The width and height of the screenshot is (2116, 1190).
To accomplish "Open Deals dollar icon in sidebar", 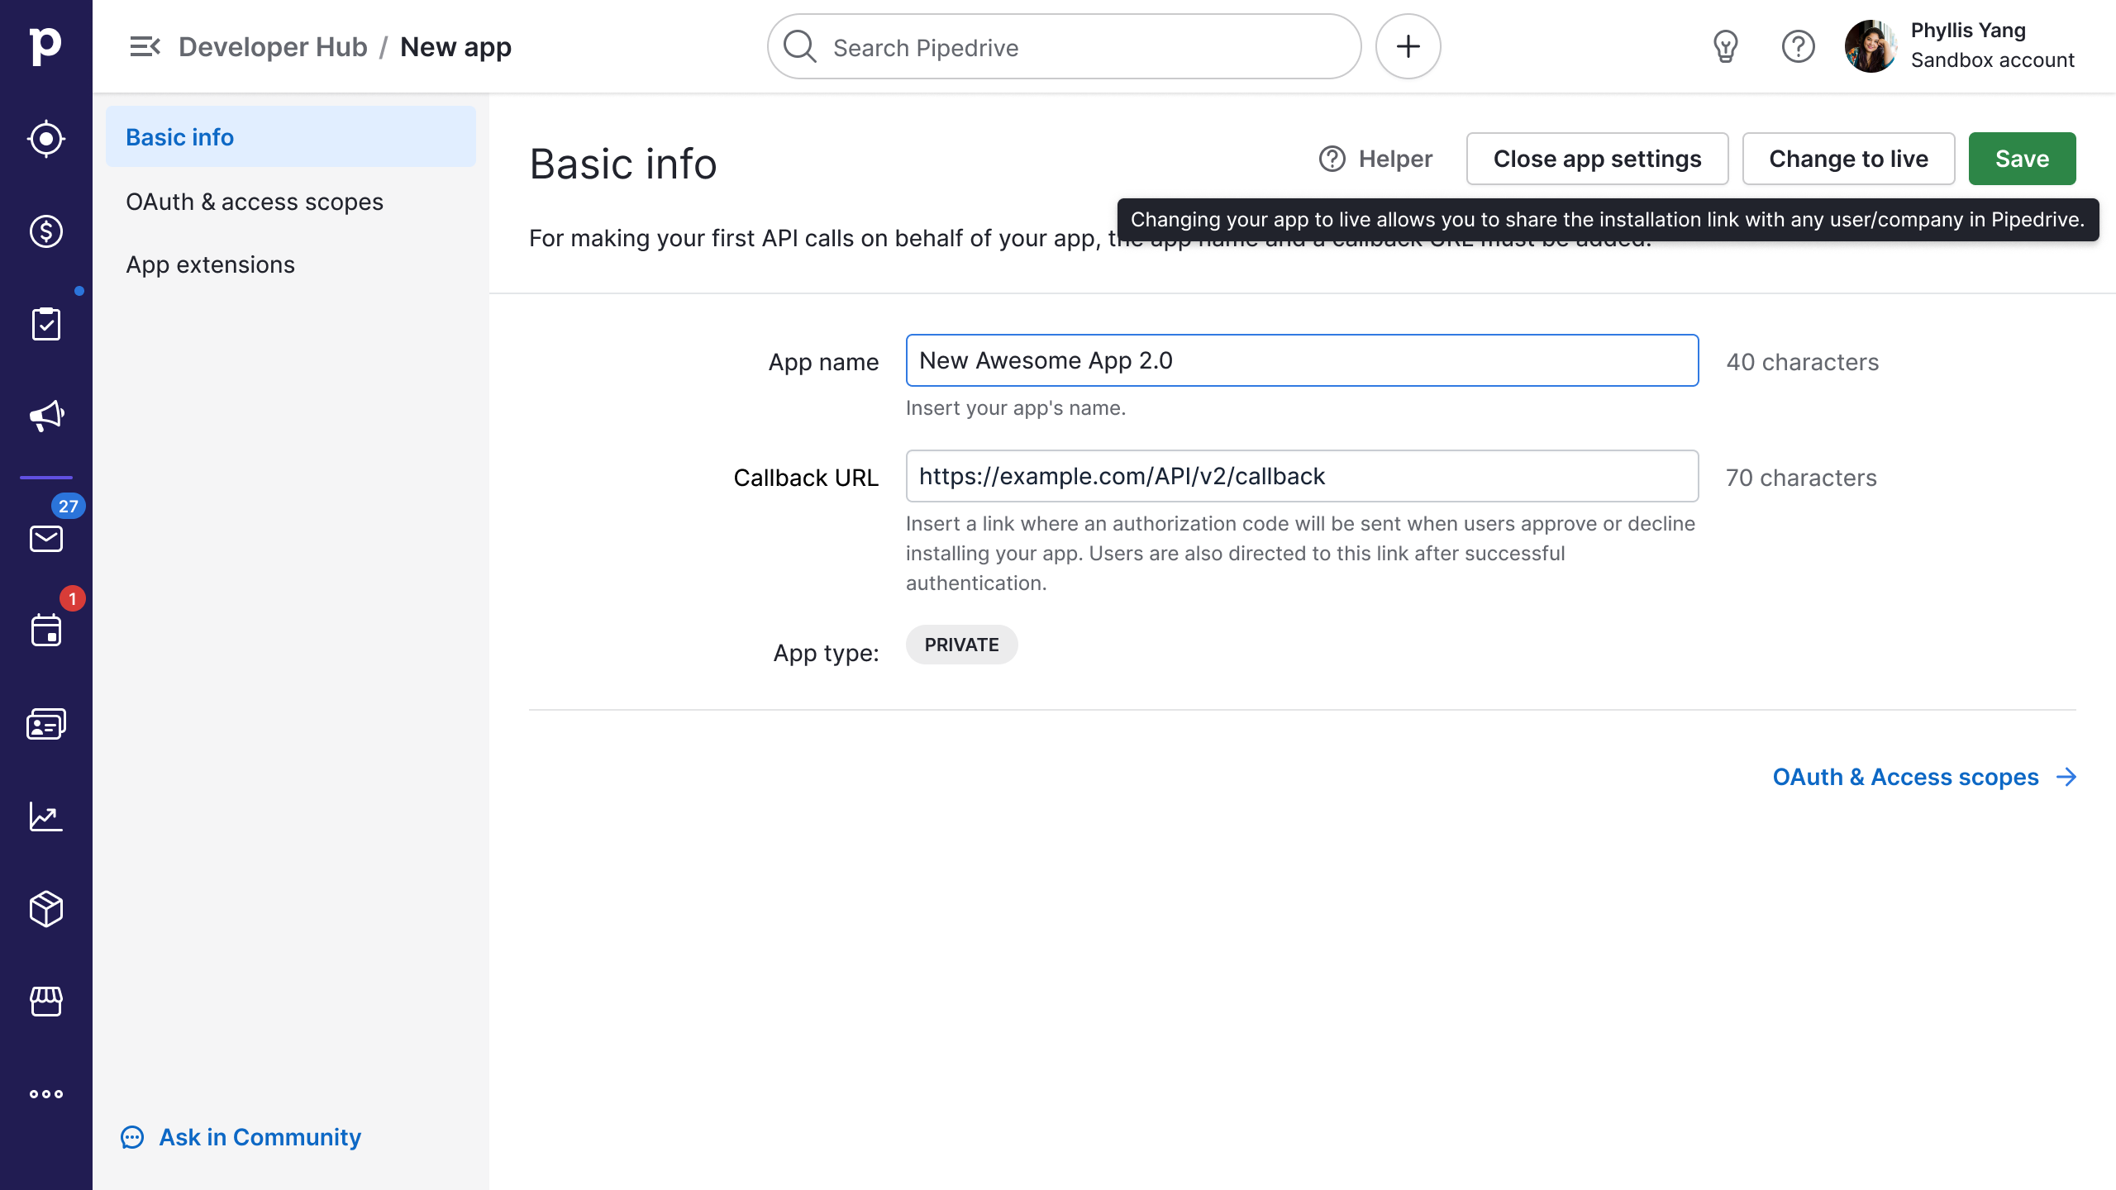I will [x=46, y=231].
